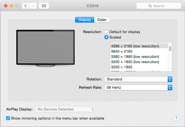The image size is (185, 127).
Task: Open the Rotation dropdown set to Standard
Action: (x=138, y=79)
